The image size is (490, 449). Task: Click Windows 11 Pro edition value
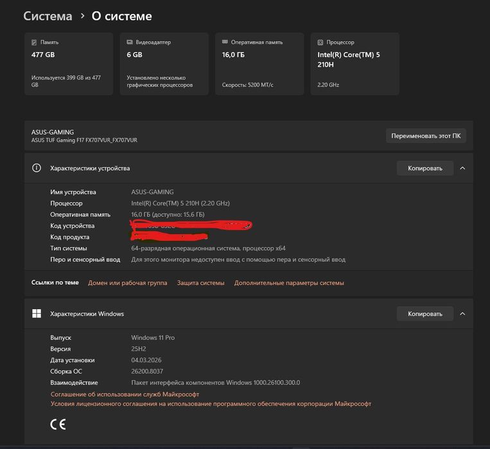point(153,337)
